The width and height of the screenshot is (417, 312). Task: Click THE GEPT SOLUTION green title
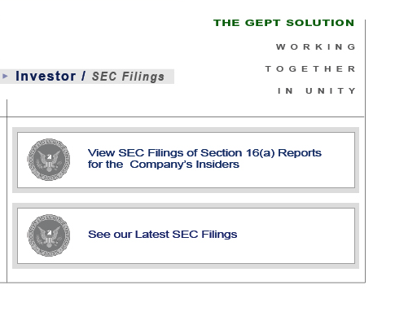283,23
